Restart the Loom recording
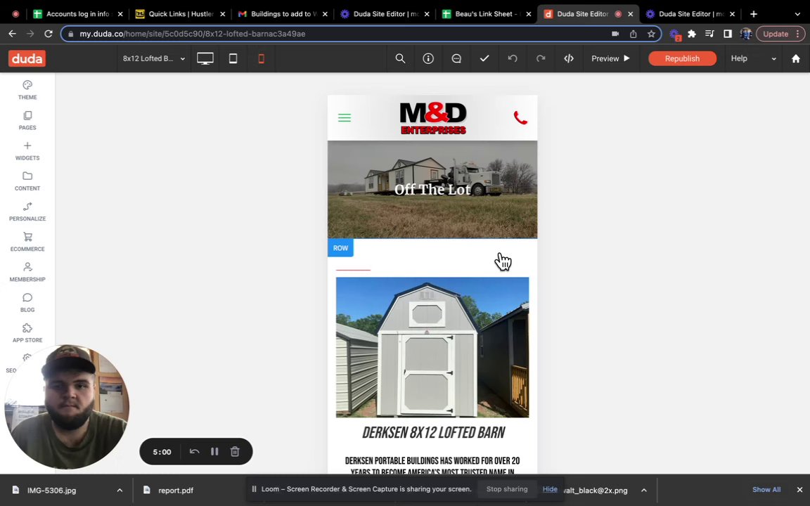Screen dimensions: 810x506 (194, 451)
